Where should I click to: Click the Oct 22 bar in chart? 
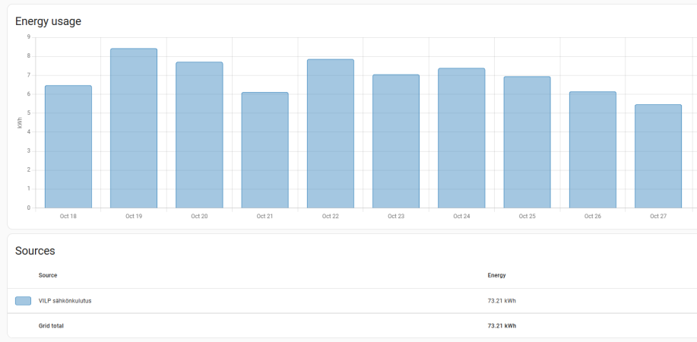pyautogui.click(x=330, y=134)
